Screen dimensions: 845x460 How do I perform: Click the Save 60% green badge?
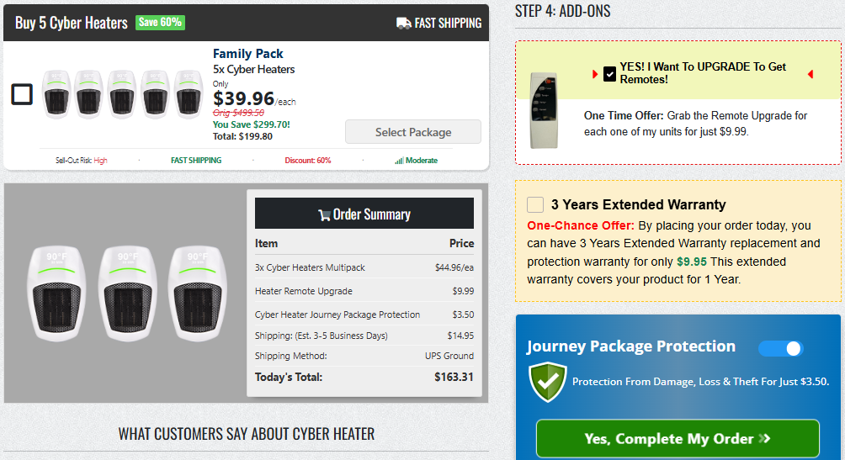tap(160, 22)
